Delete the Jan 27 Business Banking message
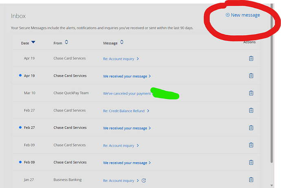 (x=251, y=180)
